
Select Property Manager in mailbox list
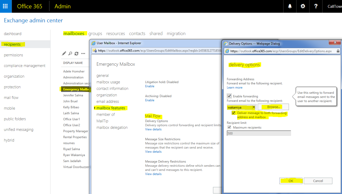click(x=76, y=131)
